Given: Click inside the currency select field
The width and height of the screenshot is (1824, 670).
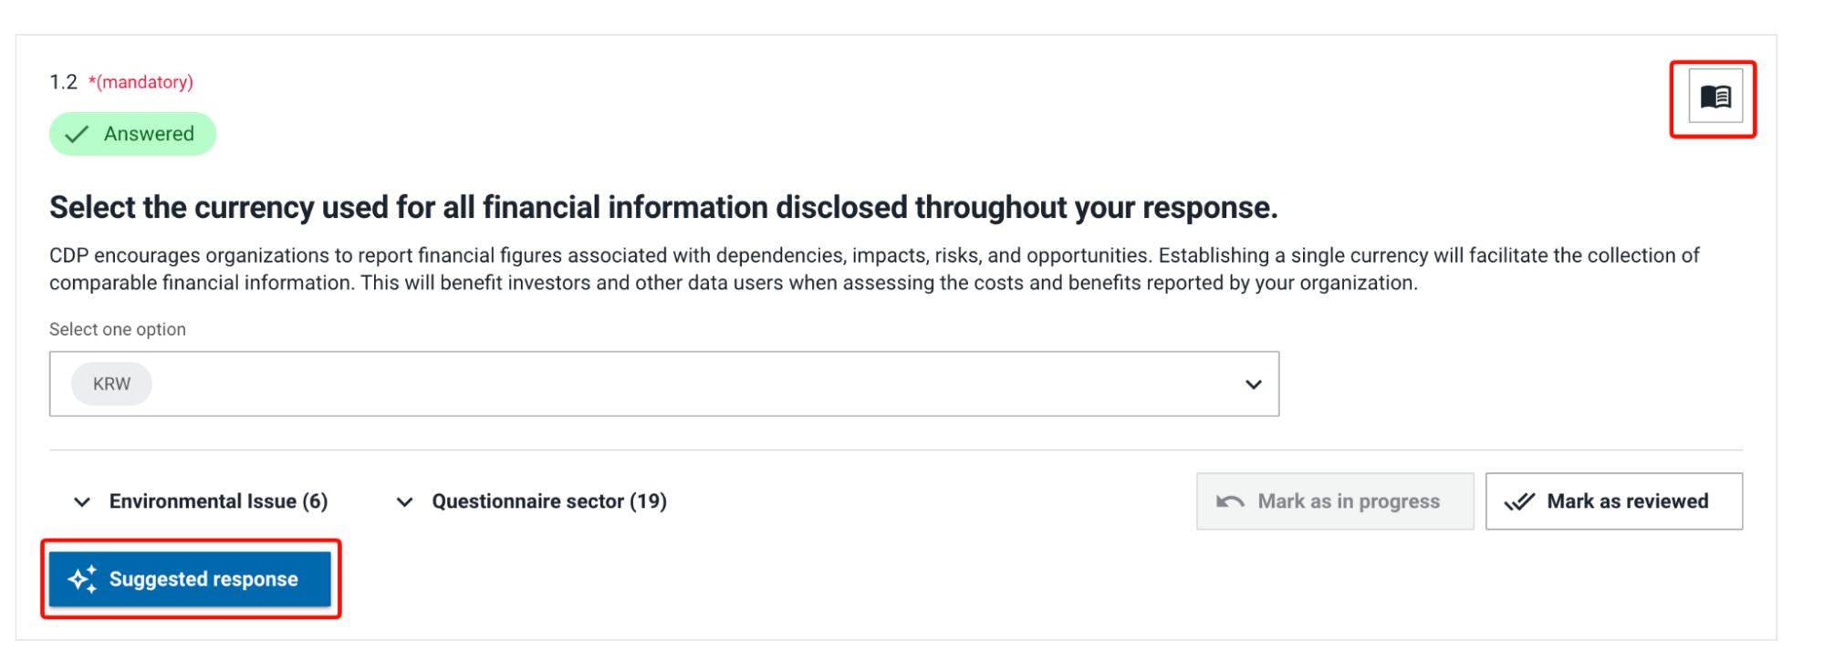Looking at the screenshot, I should coord(664,384).
